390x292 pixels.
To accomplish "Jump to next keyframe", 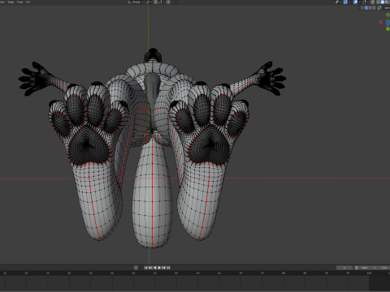I will [163, 268].
